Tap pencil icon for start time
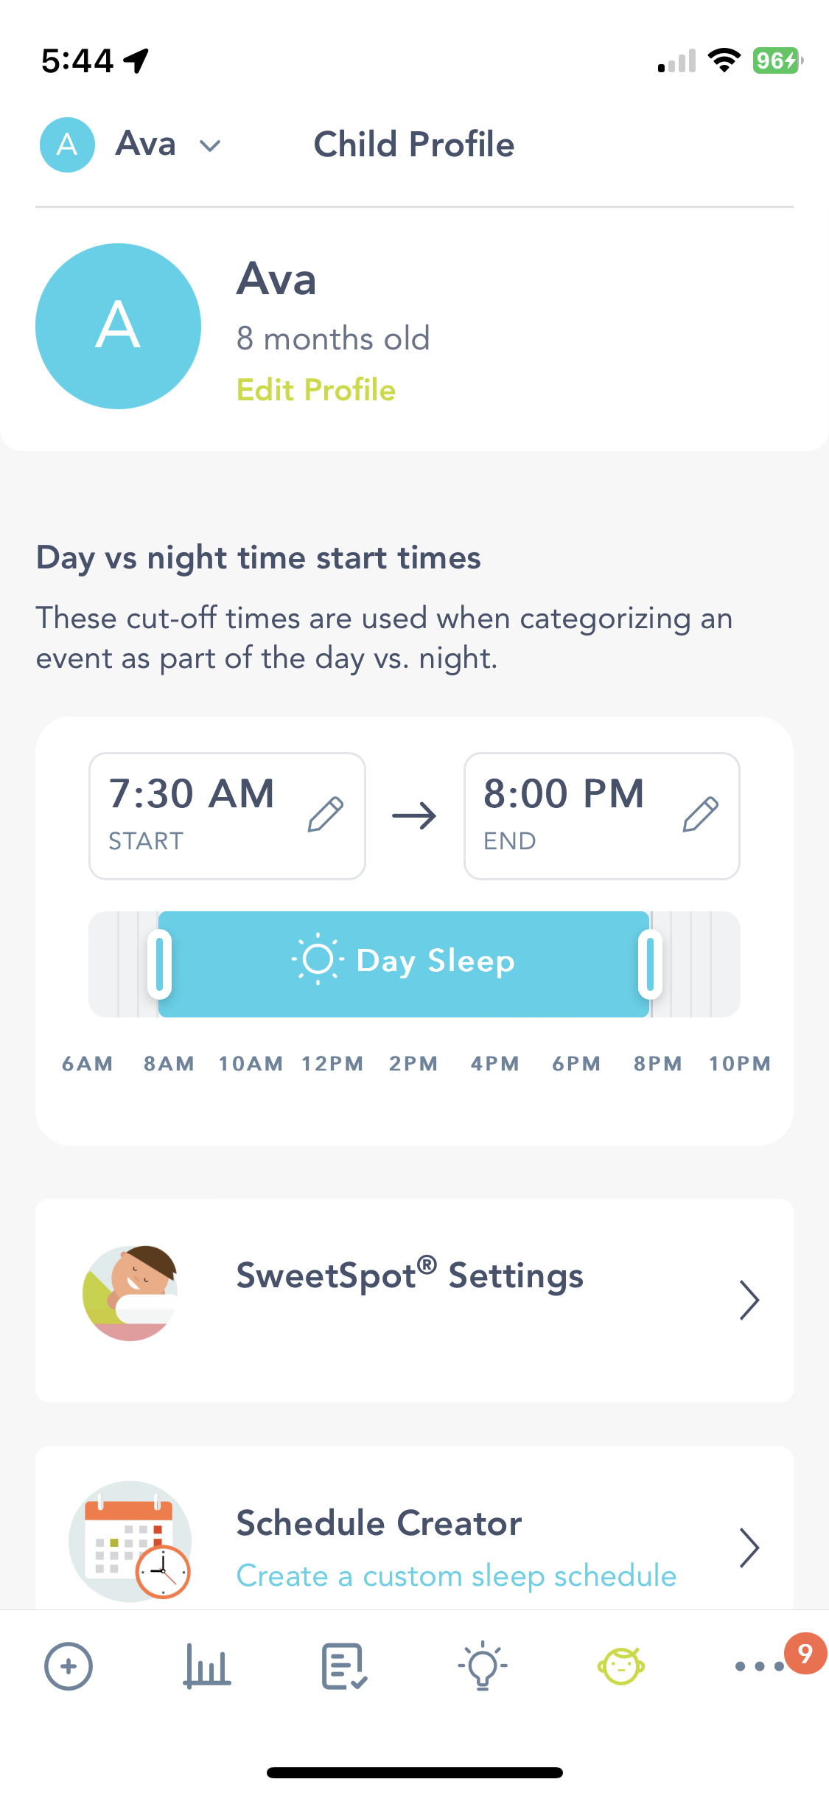829x1796 pixels. tap(326, 815)
